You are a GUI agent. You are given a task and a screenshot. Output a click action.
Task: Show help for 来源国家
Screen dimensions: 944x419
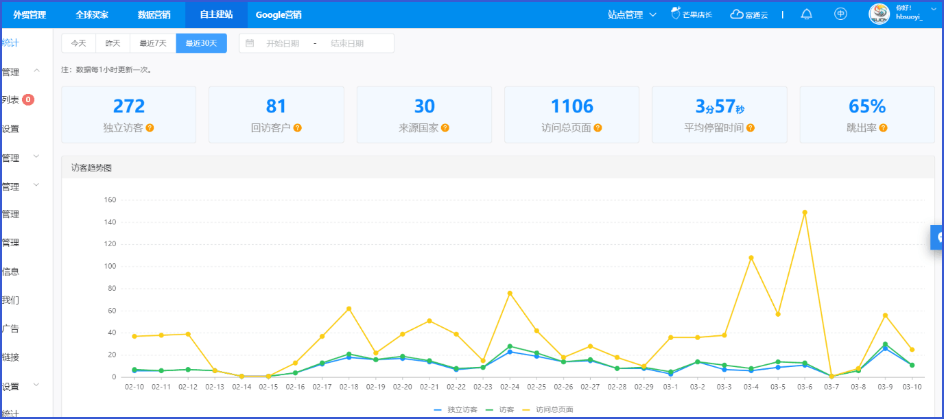pos(445,128)
